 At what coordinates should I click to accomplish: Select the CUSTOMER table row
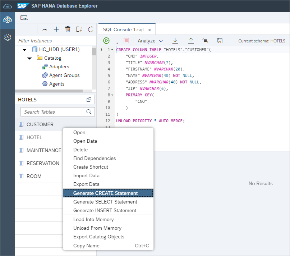click(x=55, y=124)
